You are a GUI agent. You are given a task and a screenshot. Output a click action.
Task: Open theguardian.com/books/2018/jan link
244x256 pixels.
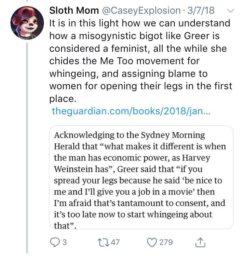click(x=131, y=111)
